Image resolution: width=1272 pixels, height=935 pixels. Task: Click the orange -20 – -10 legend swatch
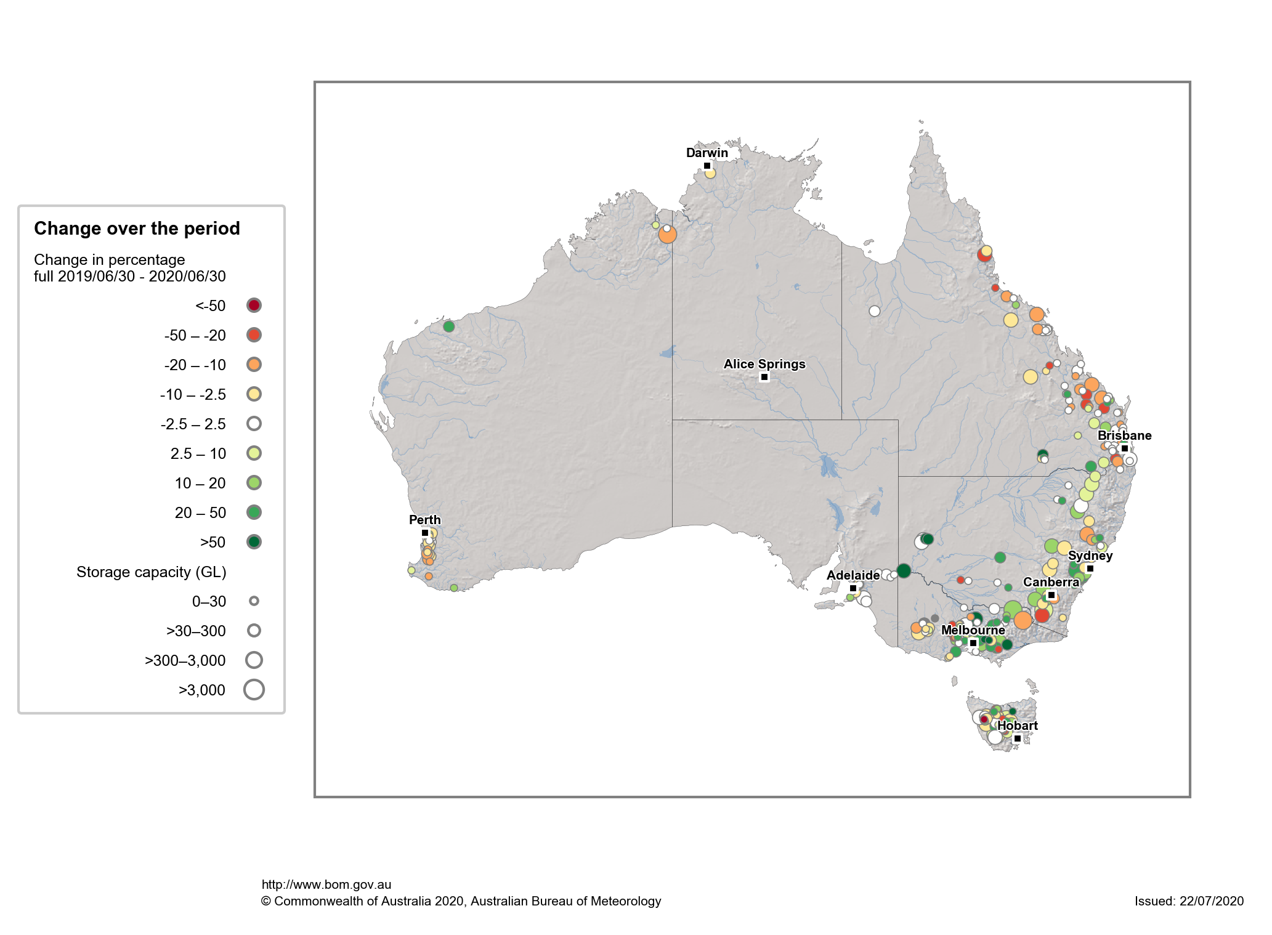[x=254, y=364]
